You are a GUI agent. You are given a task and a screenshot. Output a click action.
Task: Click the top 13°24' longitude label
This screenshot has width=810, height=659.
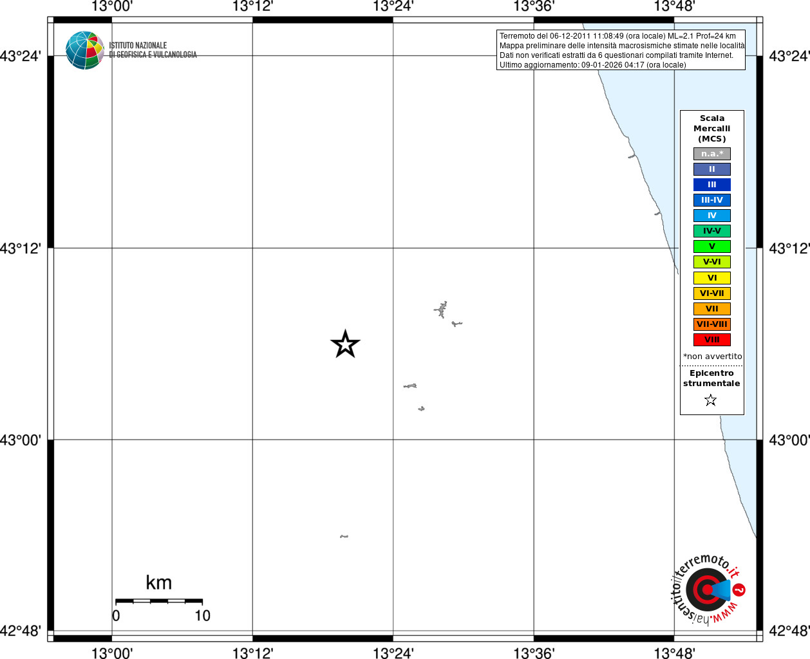pos(393,7)
